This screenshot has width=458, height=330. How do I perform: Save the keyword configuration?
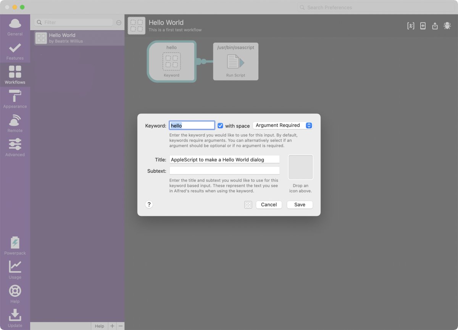(300, 205)
